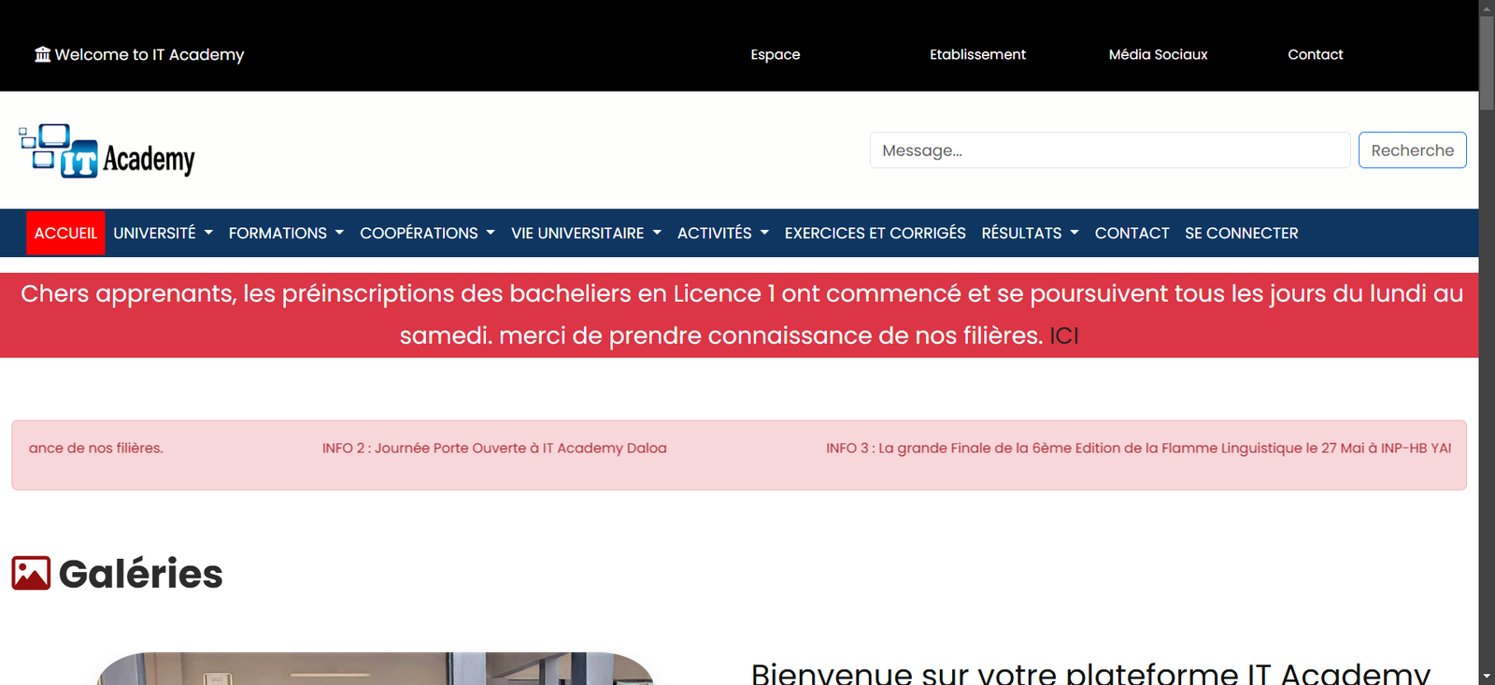
Task: Click the institution building icon beside Welcome
Action: [43, 54]
